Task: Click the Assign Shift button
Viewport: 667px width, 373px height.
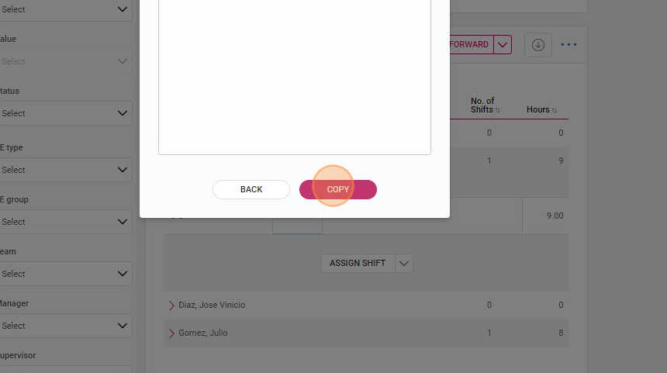Action: [358, 263]
